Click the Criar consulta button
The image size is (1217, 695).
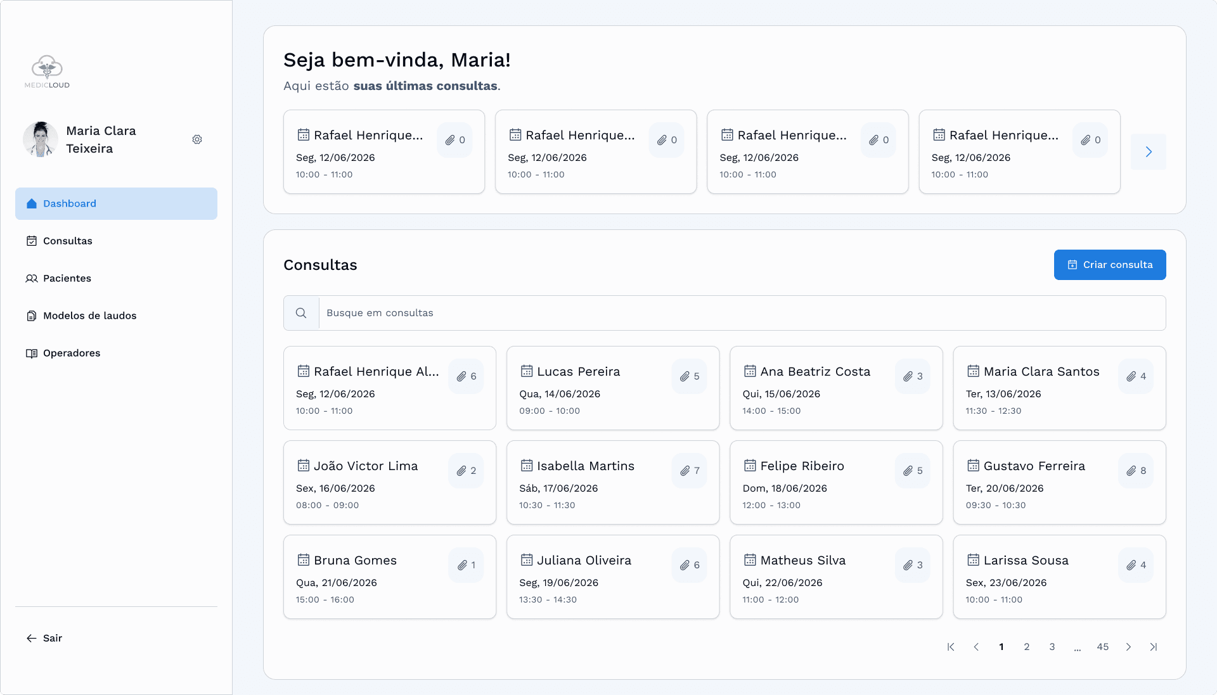[1110, 265]
